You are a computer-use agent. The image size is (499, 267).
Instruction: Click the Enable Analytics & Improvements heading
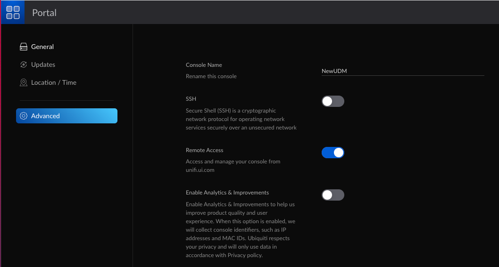(x=227, y=193)
